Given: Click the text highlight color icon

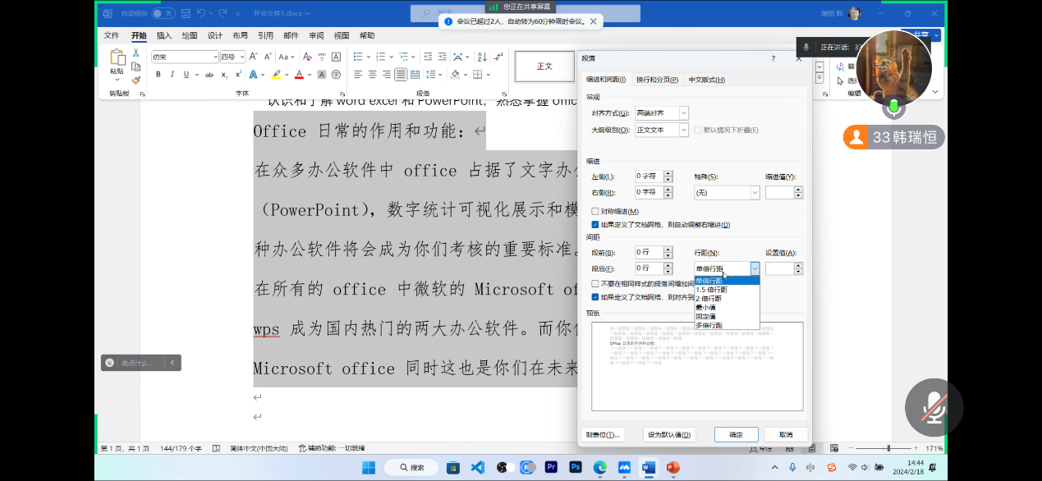Looking at the screenshot, I should tap(277, 75).
